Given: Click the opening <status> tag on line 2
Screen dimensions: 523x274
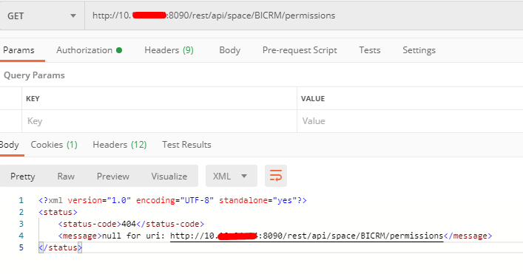Looking at the screenshot, I should [x=58, y=212].
